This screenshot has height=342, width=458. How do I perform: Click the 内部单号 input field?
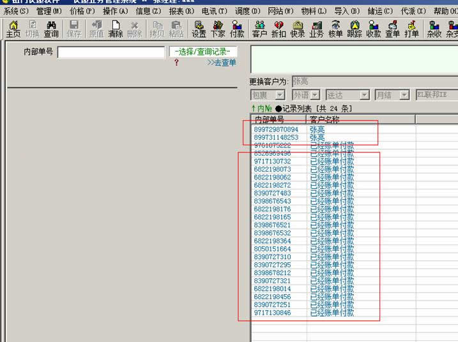(111, 52)
